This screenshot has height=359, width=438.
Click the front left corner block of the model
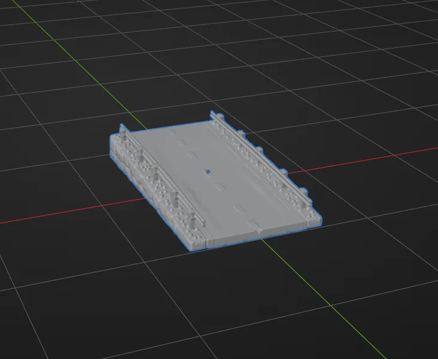[x=197, y=241]
